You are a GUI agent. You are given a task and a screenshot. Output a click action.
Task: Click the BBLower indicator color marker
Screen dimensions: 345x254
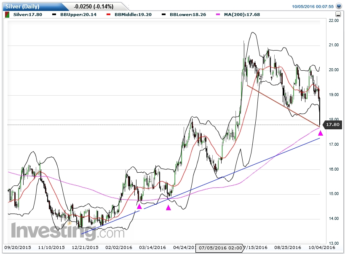164,14
